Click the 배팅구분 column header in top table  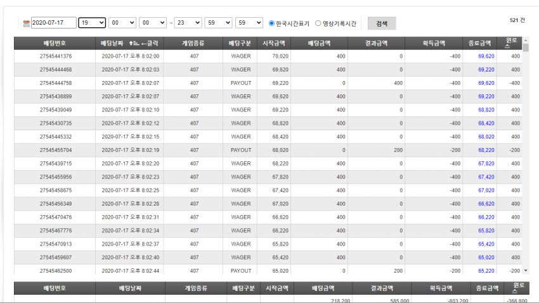(x=240, y=43)
